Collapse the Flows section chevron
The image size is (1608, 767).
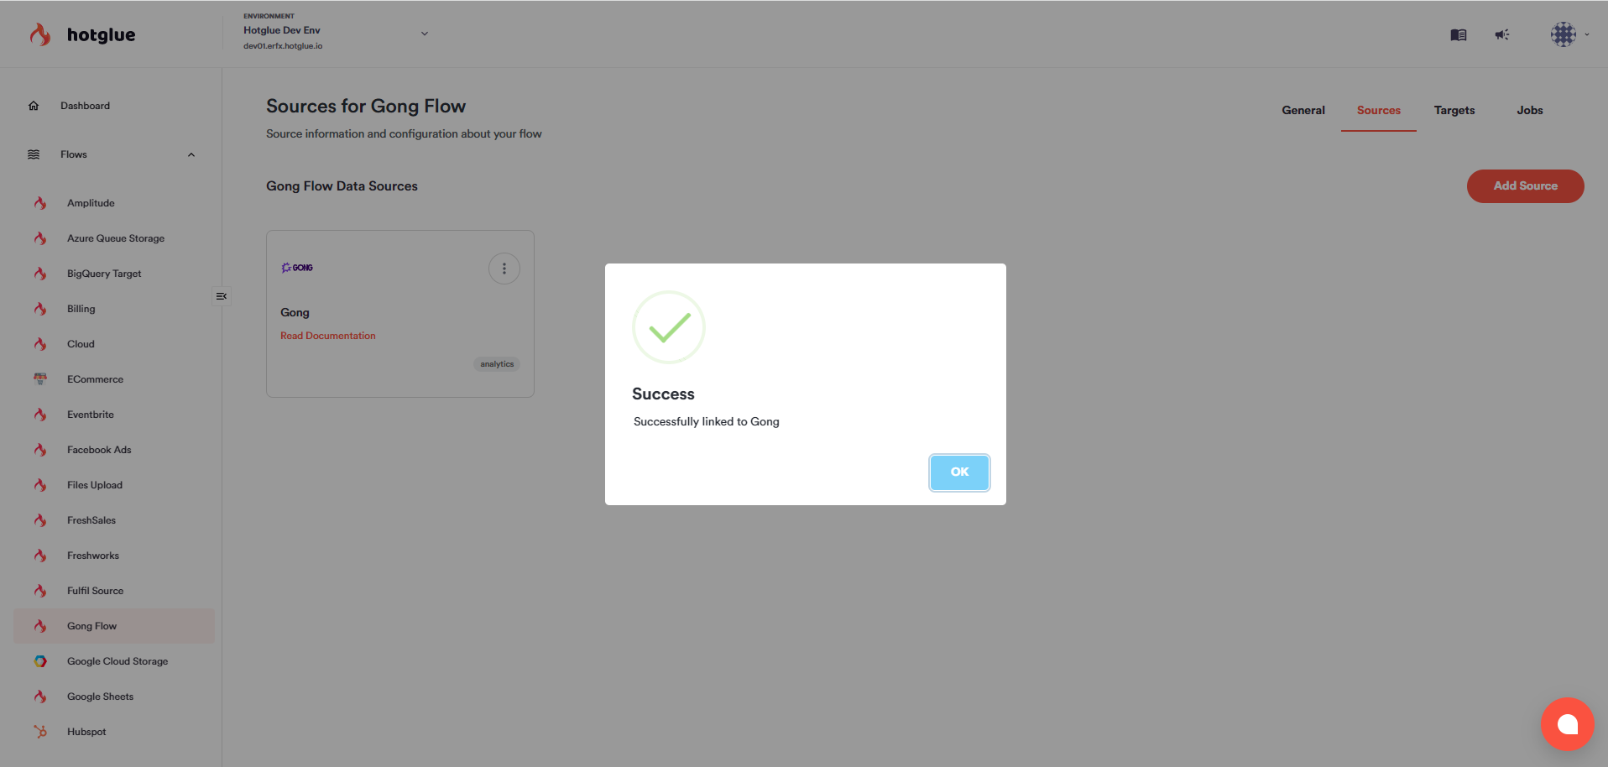point(191,154)
